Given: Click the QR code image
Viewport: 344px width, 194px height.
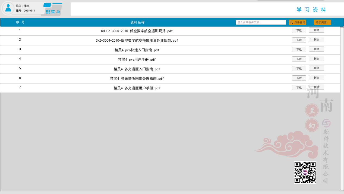Looking at the screenshot, I should [x=305, y=172].
